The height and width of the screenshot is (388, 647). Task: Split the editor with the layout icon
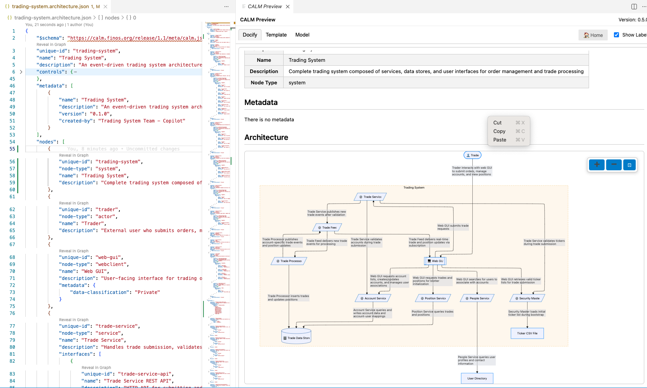[x=634, y=7]
